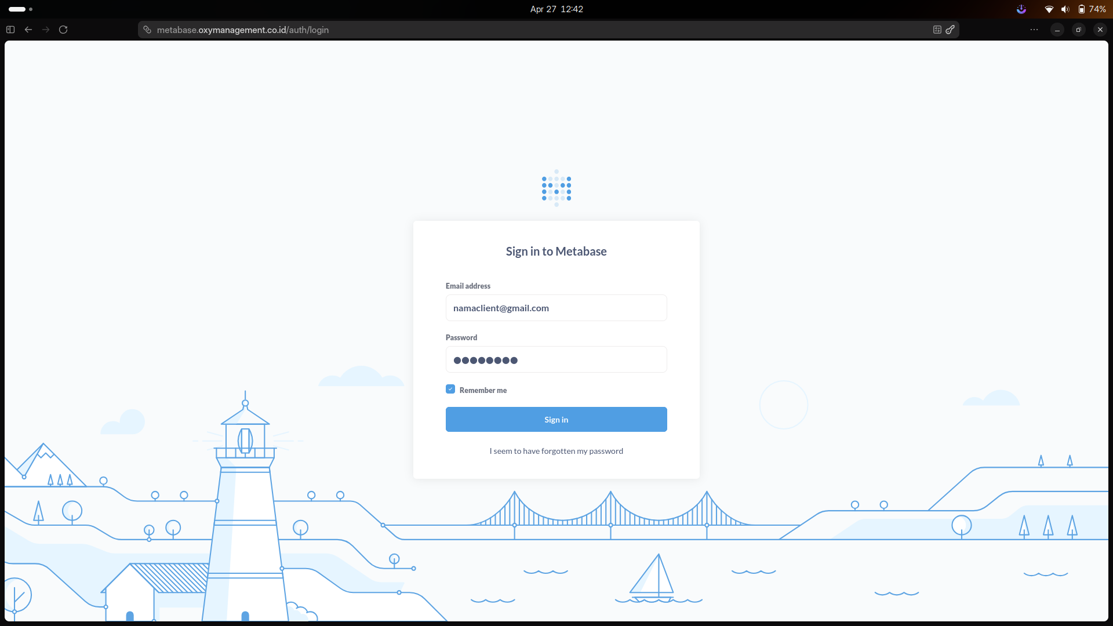
Task: Toggle the browser sidebar panel icon
Action: point(10,30)
